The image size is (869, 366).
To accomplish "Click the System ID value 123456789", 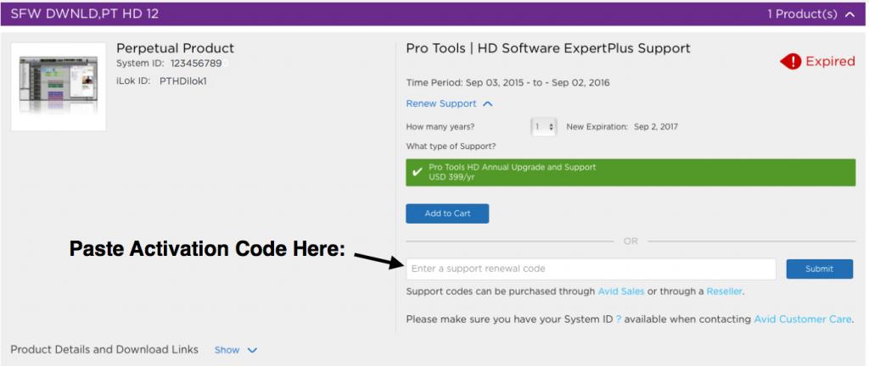I will (x=196, y=64).
